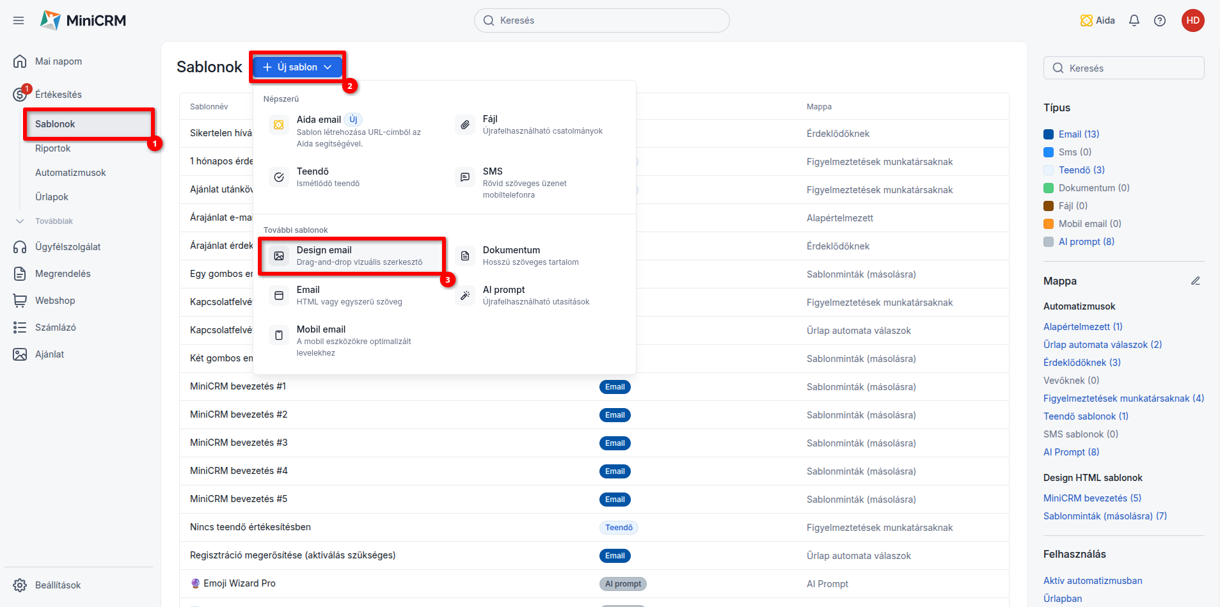The height and width of the screenshot is (607, 1220).
Task: Click the Megrendelés document icon
Action: (x=20, y=274)
